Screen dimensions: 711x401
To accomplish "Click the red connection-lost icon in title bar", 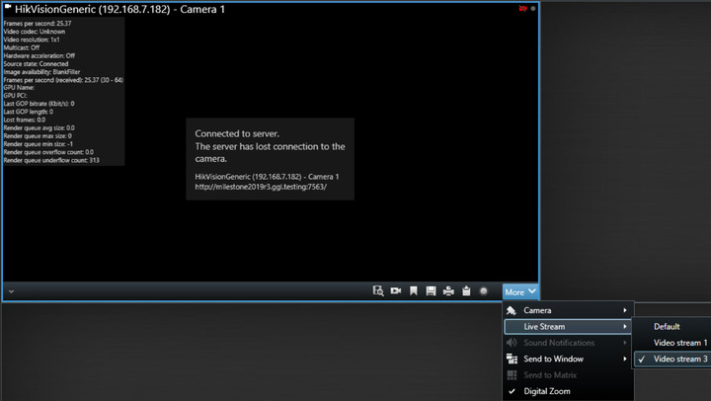I will point(522,8).
